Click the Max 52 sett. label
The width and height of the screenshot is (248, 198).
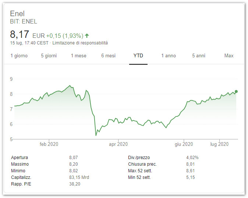click(140, 171)
